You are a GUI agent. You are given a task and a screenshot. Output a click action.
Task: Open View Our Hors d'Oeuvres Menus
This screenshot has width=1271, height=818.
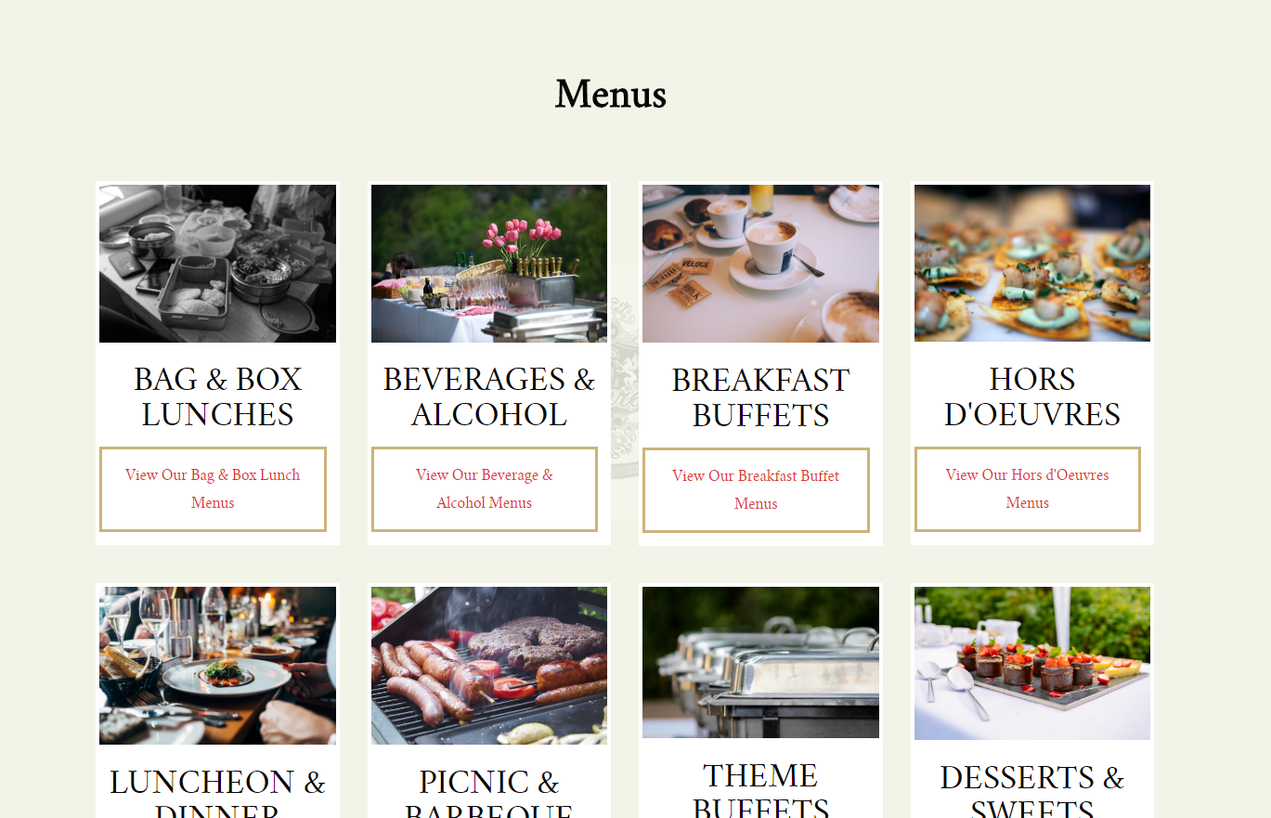click(1028, 489)
